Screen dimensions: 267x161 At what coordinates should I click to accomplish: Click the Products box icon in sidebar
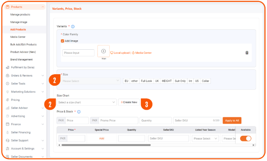[x=8, y=7]
